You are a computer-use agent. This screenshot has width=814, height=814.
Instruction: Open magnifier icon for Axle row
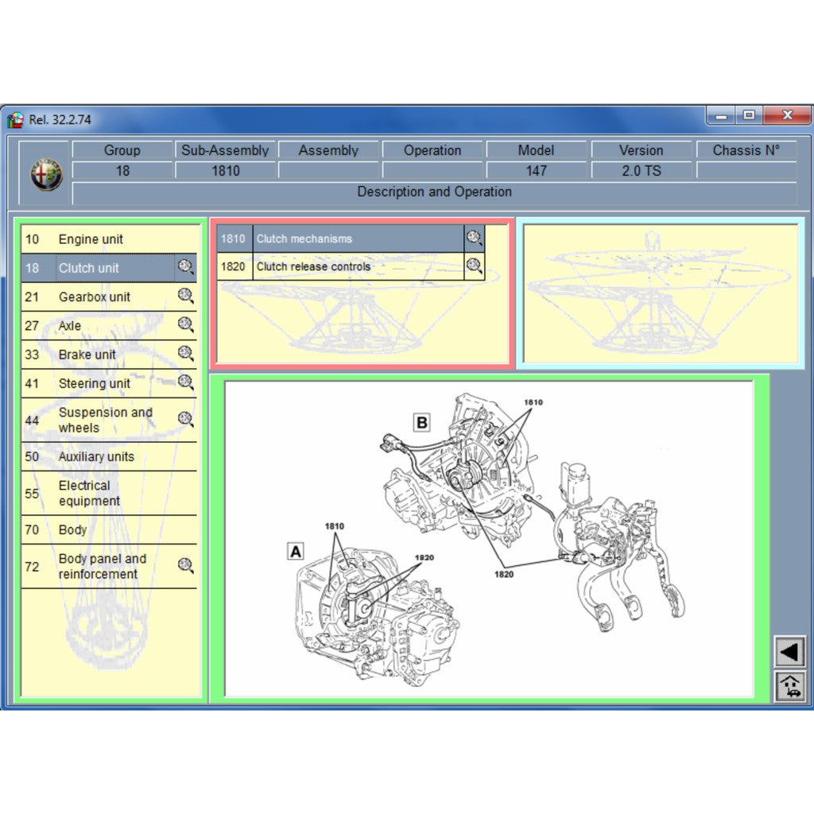click(x=186, y=324)
